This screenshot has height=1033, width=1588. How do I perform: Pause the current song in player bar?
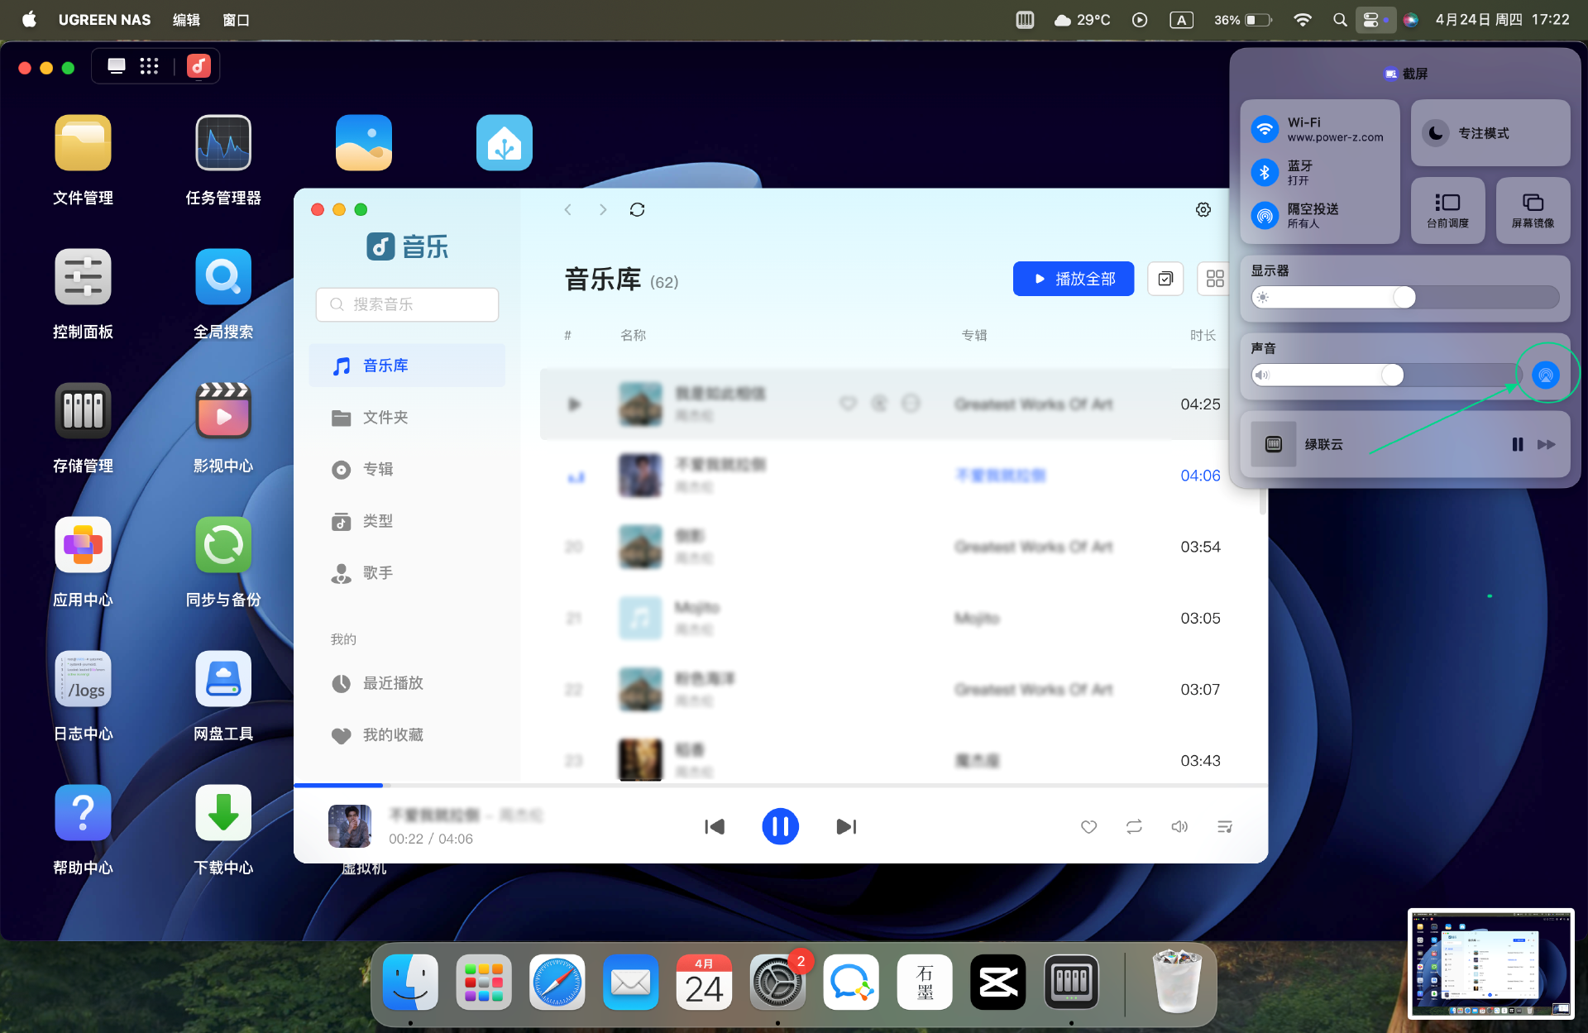point(780,826)
